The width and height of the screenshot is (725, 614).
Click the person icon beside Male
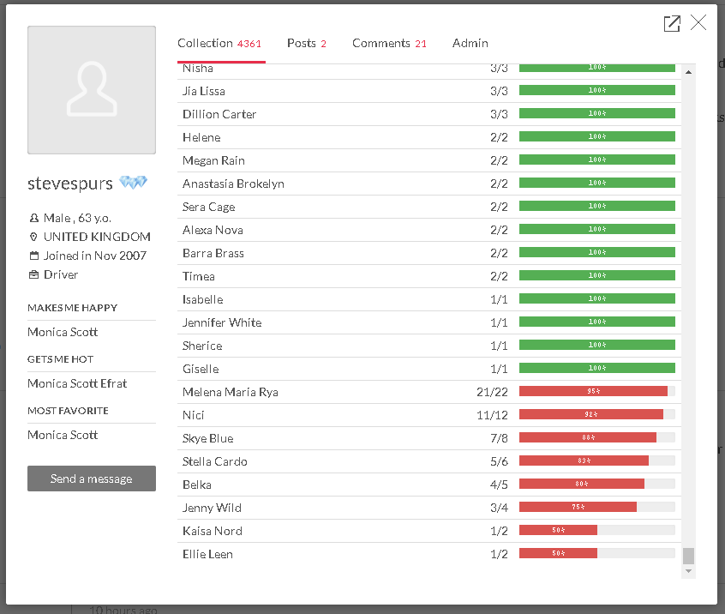tap(34, 219)
